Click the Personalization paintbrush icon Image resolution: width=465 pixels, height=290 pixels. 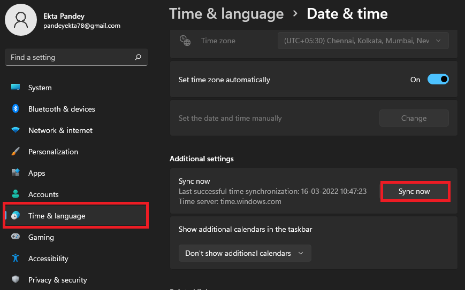(16, 152)
